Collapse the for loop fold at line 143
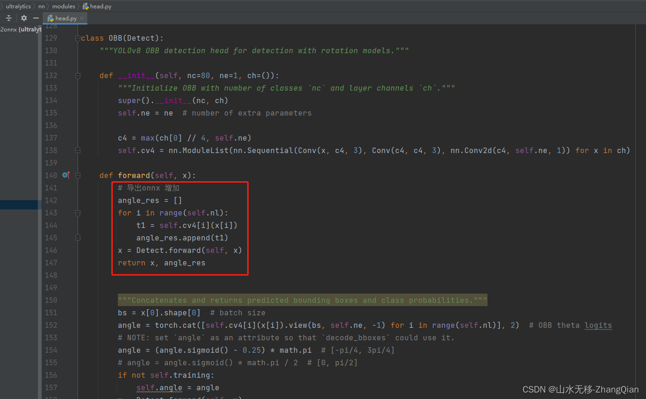646x399 pixels. click(78, 213)
